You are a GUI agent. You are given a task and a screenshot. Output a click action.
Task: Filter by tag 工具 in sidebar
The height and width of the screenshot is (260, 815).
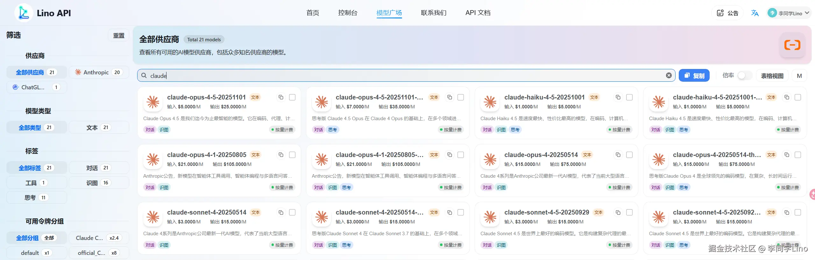point(37,183)
